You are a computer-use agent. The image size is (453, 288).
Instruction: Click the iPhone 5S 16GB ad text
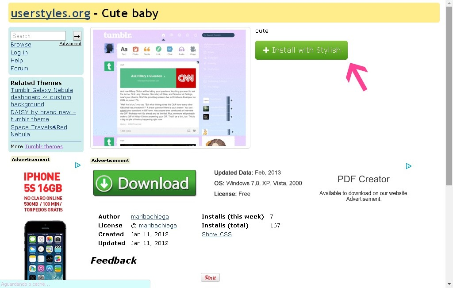click(x=43, y=182)
